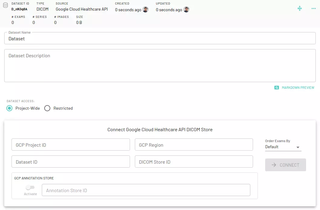320x210 pixels.
Task: Open the Order Exams By dropdown
Action: (282, 147)
